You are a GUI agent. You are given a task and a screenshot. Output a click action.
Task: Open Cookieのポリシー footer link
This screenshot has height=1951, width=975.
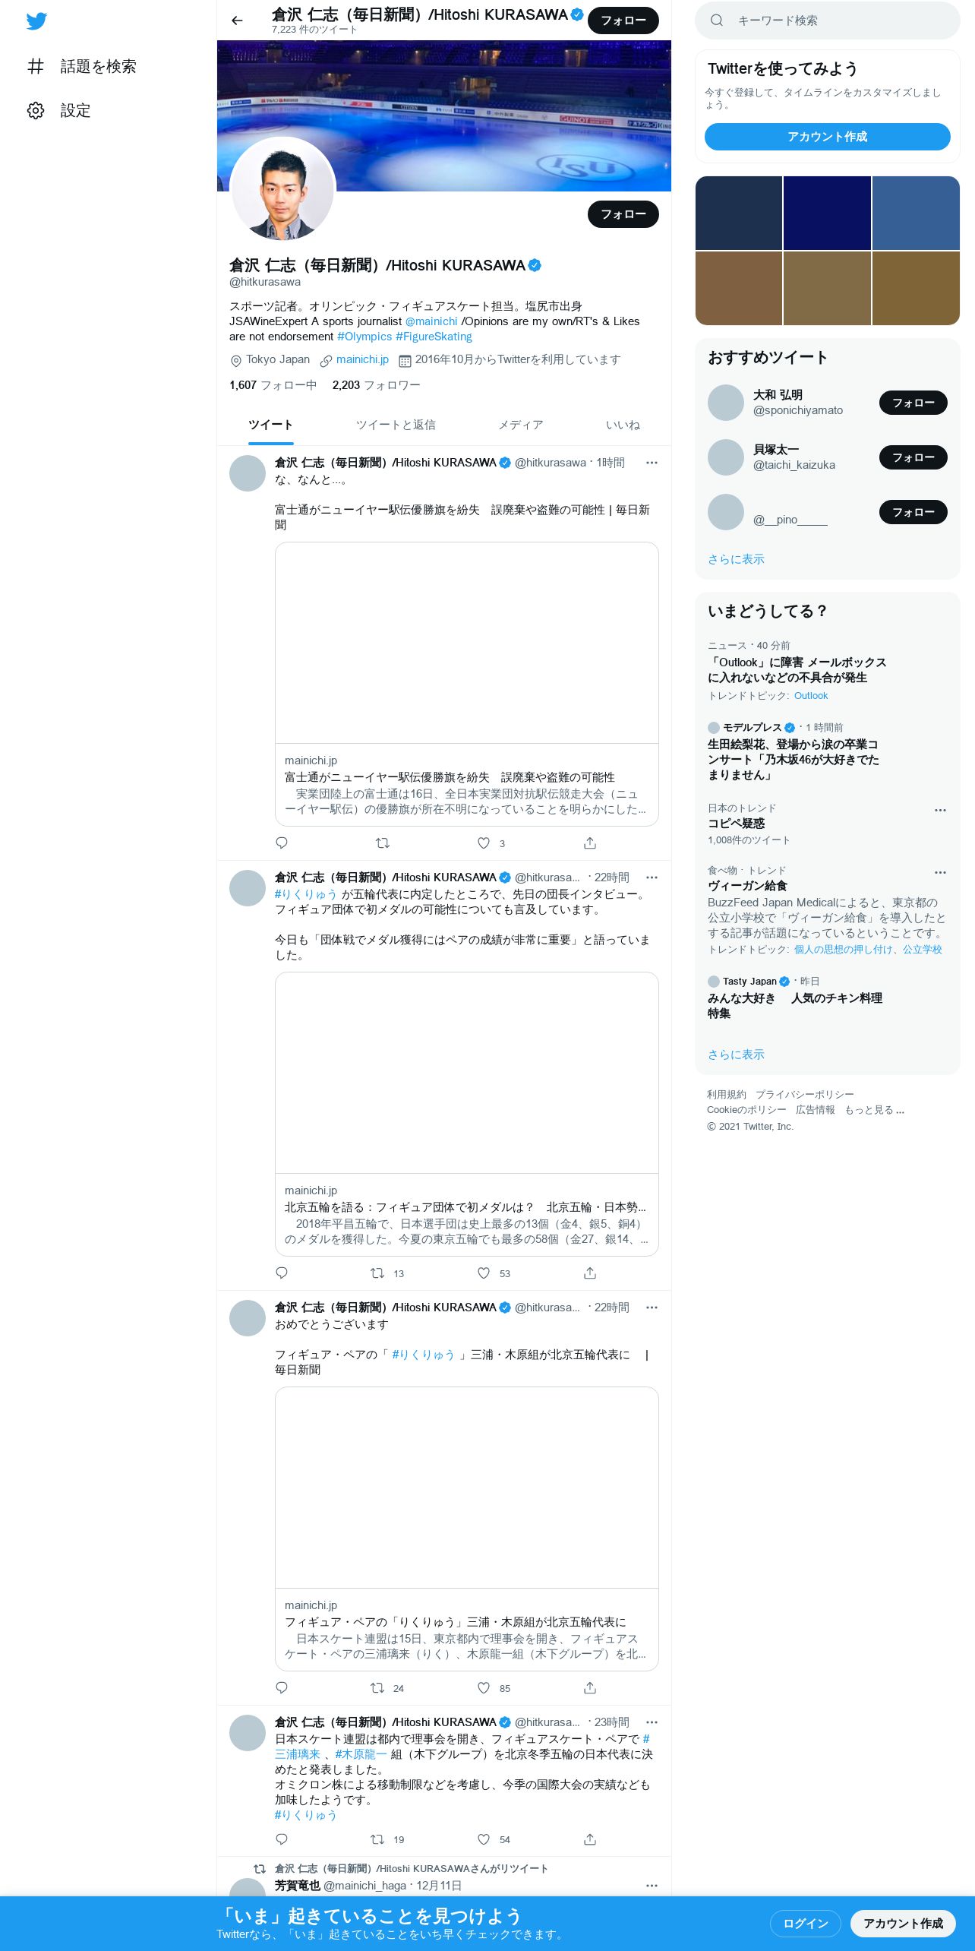(x=746, y=1110)
